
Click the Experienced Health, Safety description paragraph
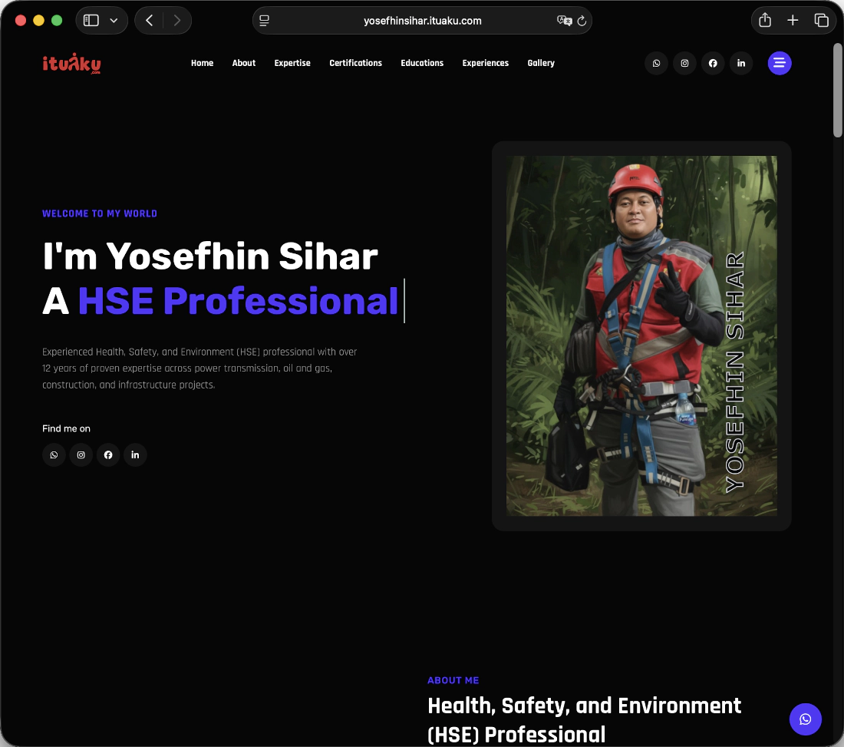pos(199,369)
